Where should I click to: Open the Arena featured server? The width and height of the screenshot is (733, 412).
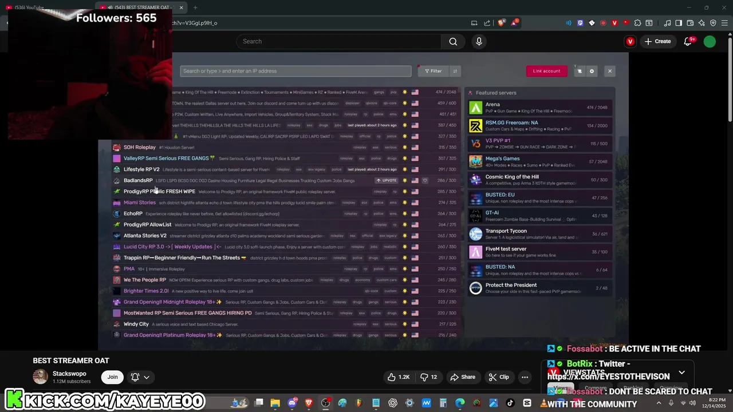[x=539, y=108]
